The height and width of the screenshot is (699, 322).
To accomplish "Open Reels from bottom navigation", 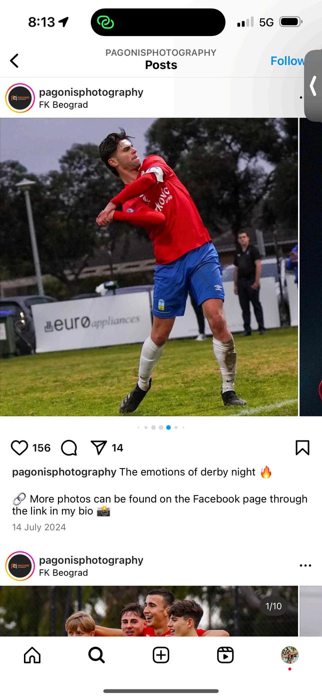I will click(x=225, y=654).
